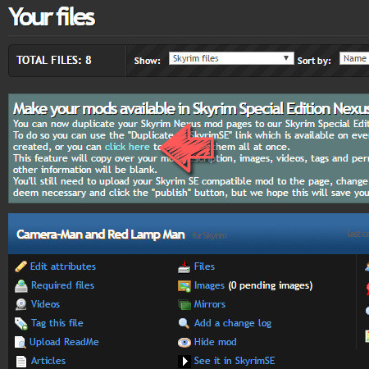Open See it in SkyrimSE link
This screenshot has width=369, height=369.
click(x=235, y=361)
